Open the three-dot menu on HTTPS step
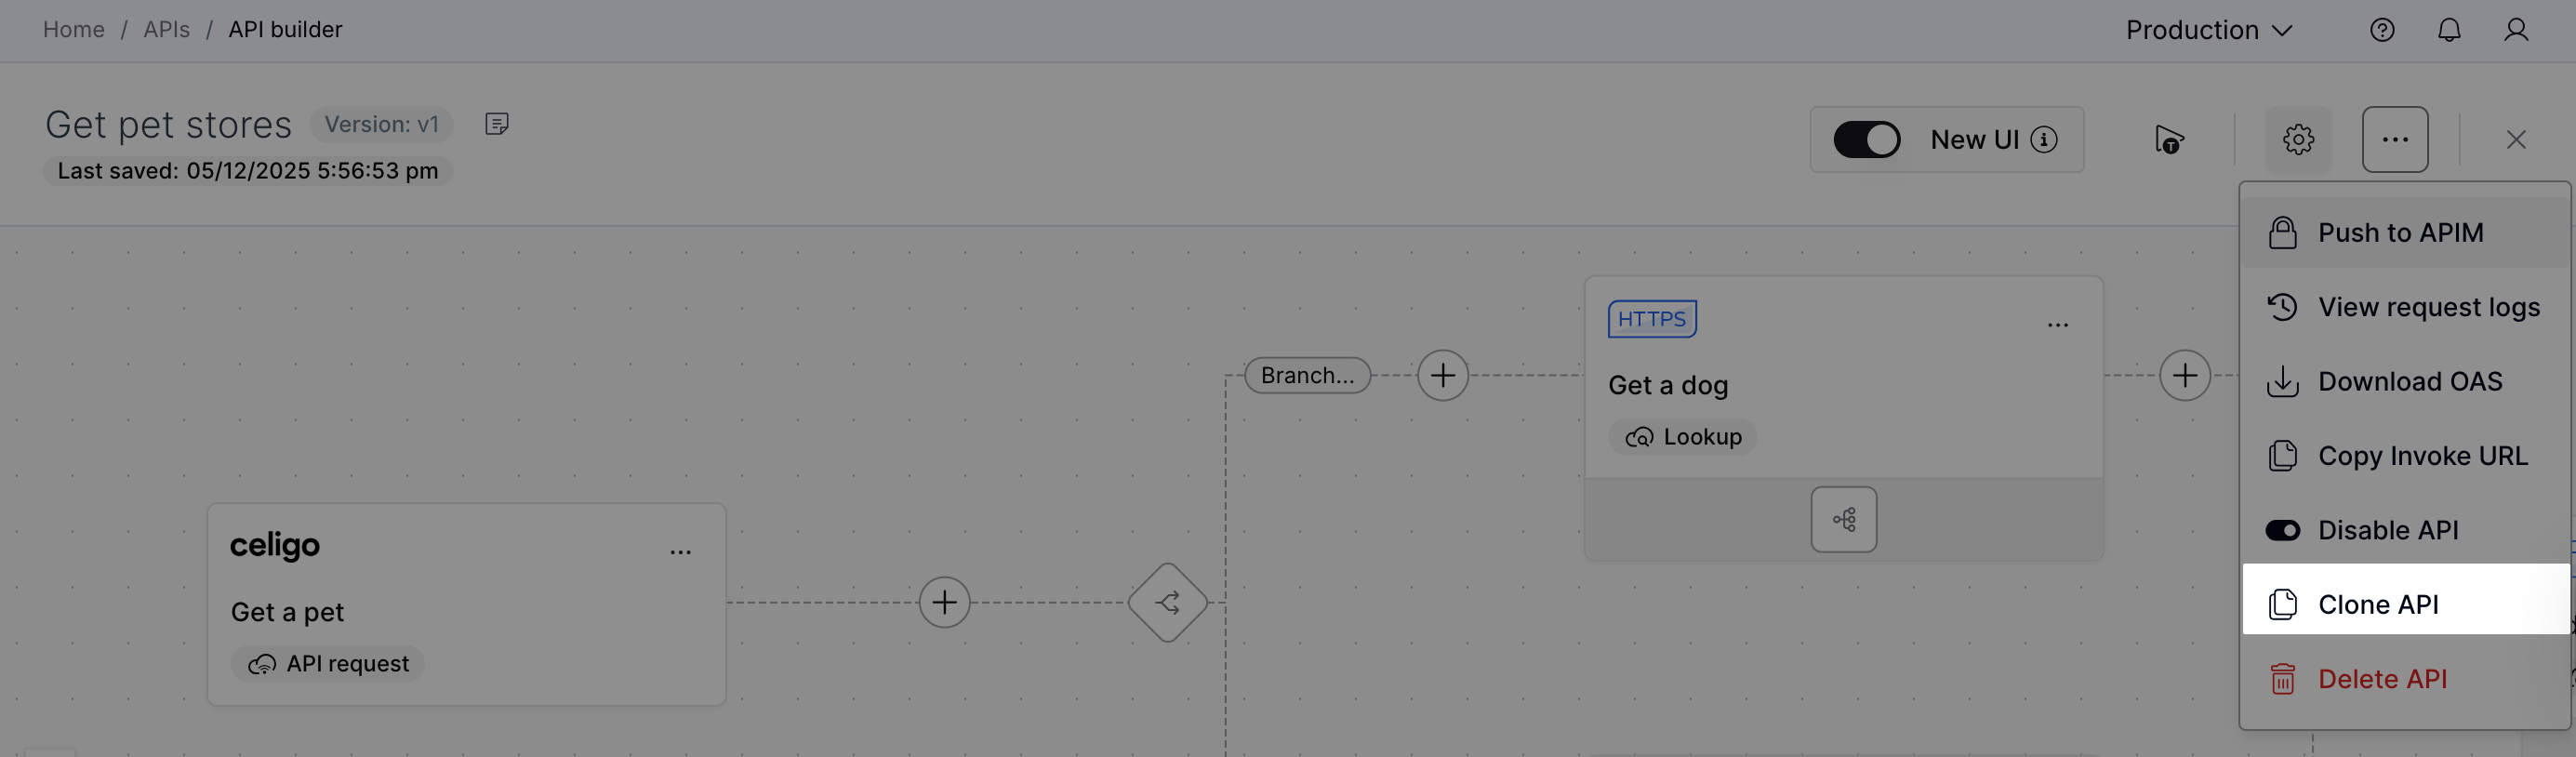 (x=2057, y=325)
